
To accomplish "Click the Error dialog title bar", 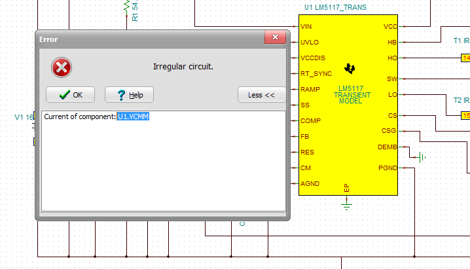I will [x=151, y=39].
